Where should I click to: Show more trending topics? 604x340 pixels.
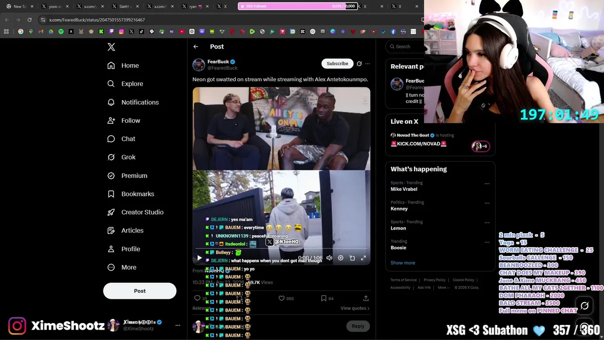click(403, 263)
